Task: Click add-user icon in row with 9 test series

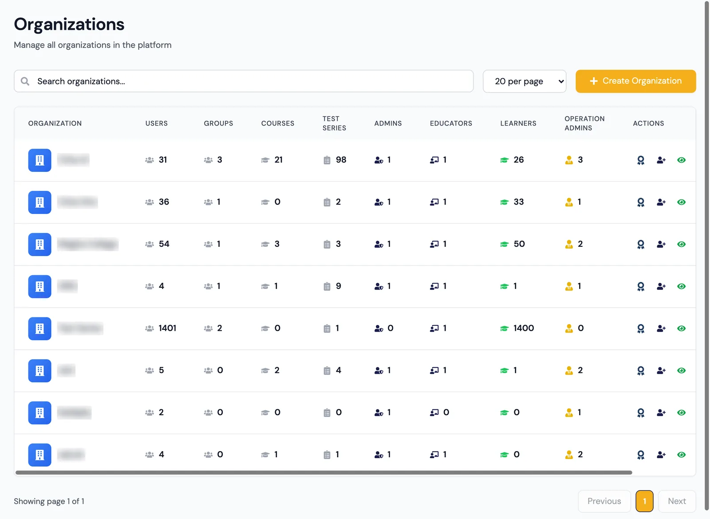Action: click(661, 286)
